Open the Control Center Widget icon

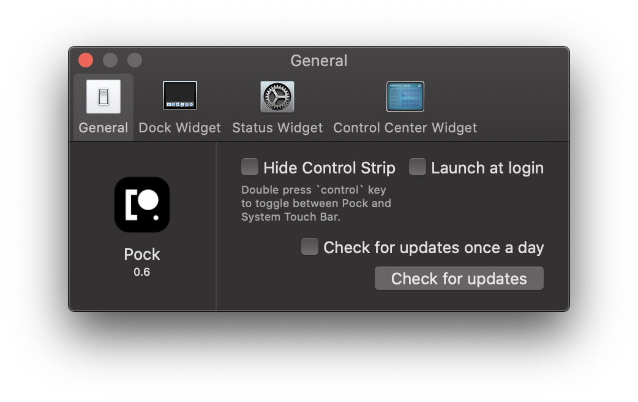point(405,97)
